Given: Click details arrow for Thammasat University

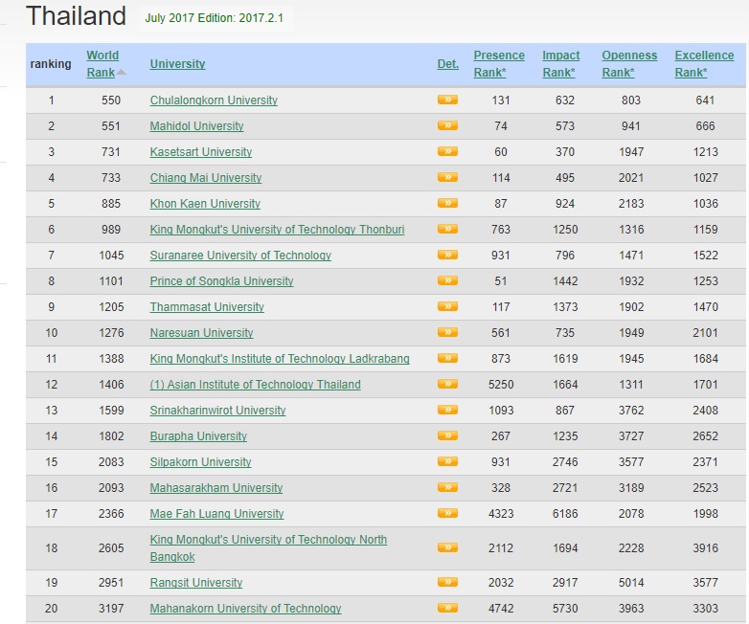Looking at the screenshot, I should click(447, 306).
